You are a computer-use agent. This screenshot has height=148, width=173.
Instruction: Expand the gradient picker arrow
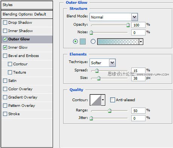tap(141, 42)
